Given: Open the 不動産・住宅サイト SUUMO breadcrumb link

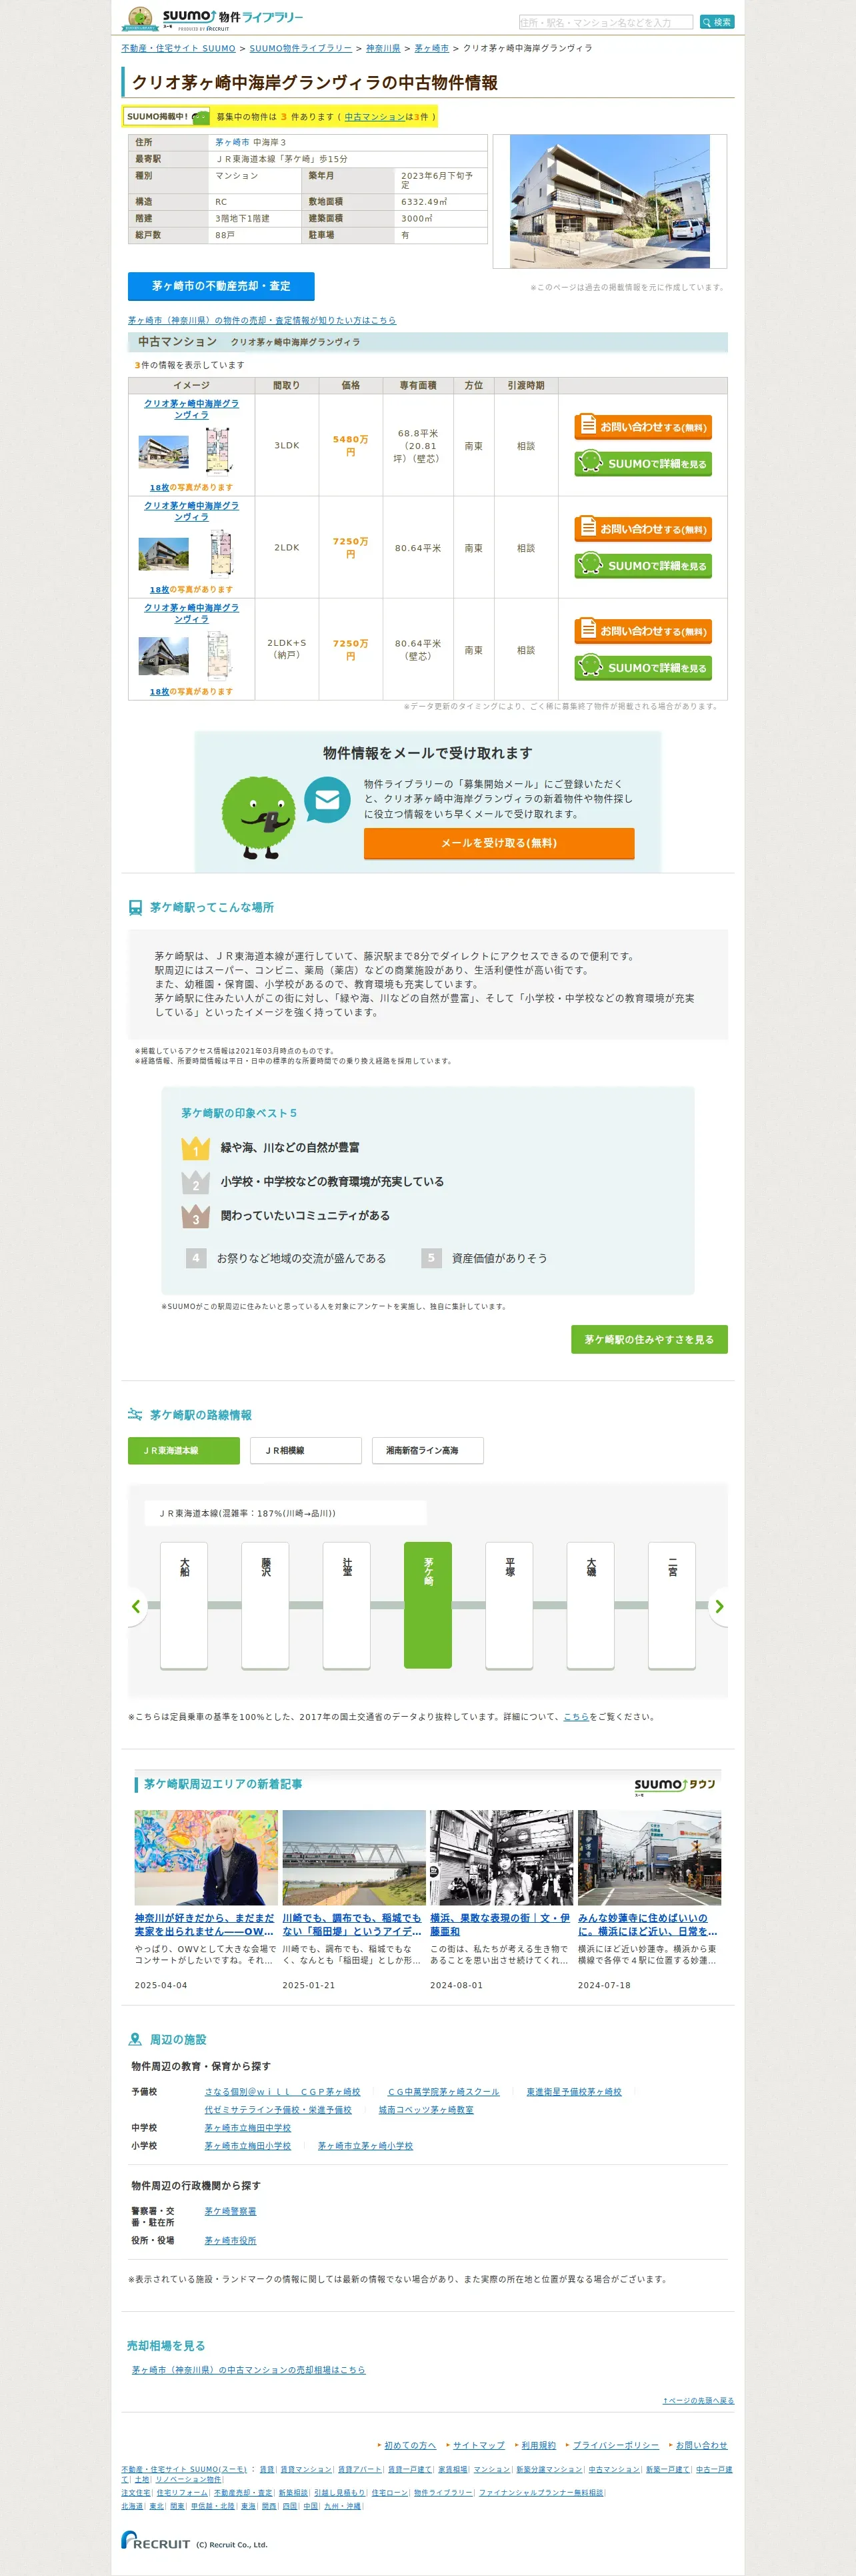Looking at the screenshot, I should (179, 48).
